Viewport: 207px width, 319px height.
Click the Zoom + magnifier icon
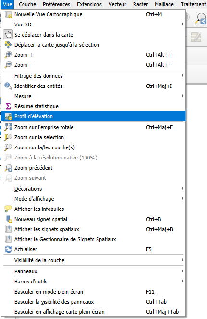click(8, 55)
